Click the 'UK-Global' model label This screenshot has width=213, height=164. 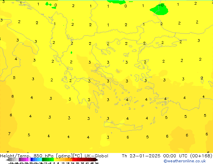96,156
